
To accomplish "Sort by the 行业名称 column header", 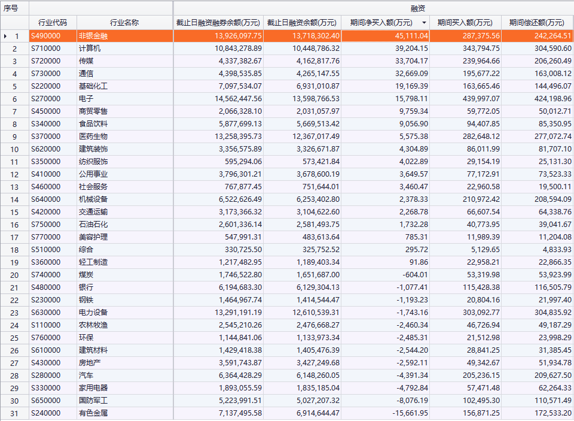I will pyautogui.click(x=124, y=23).
